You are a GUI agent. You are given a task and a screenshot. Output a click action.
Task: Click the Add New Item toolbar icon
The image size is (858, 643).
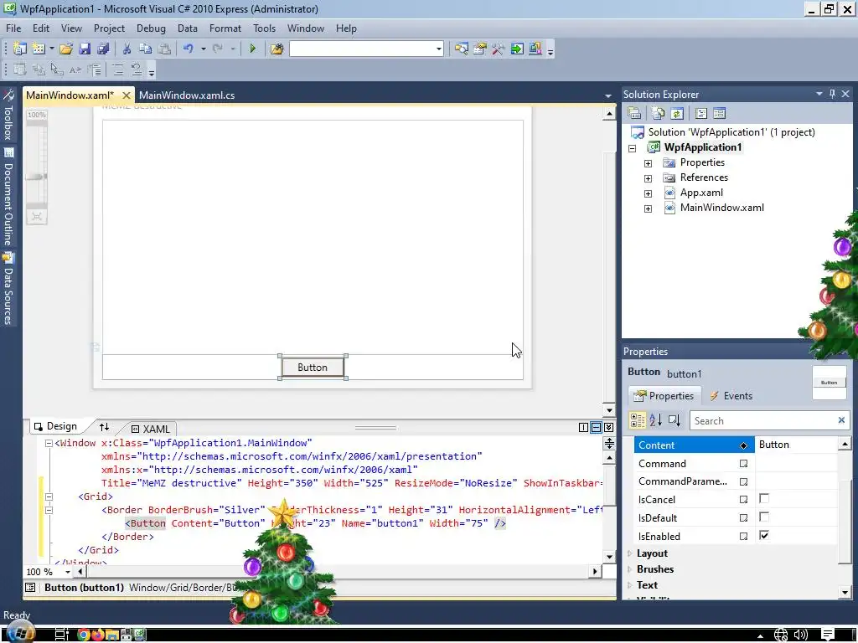coord(39,49)
